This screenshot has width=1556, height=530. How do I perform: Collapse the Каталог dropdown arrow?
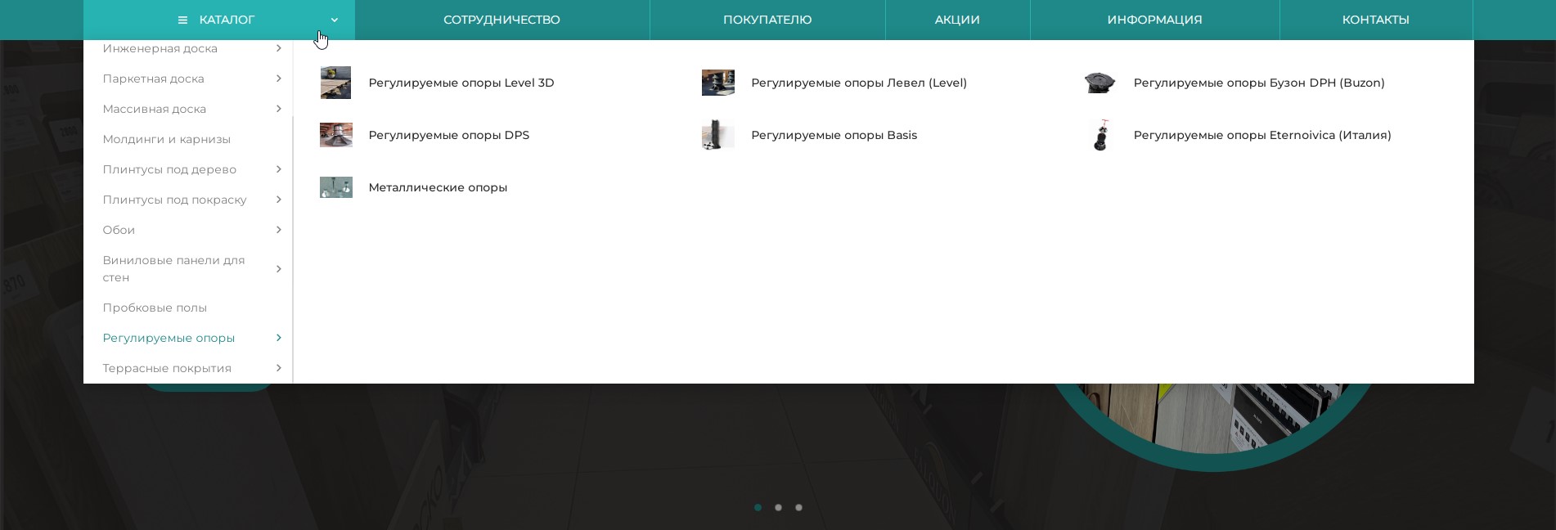pyautogui.click(x=334, y=20)
